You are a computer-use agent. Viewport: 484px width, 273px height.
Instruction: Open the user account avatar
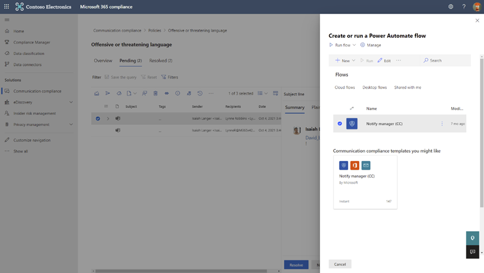(x=477, y=6)
